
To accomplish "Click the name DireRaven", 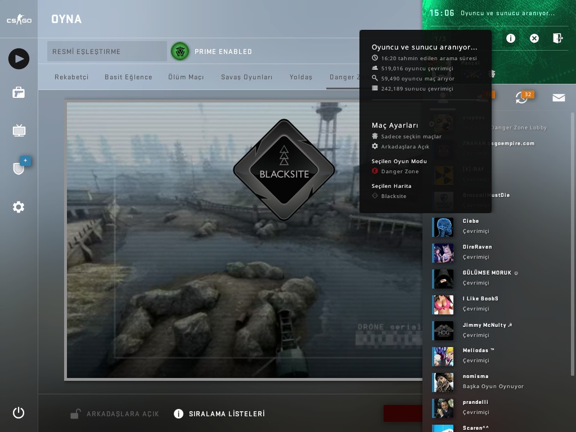I will tap(477, 247).
